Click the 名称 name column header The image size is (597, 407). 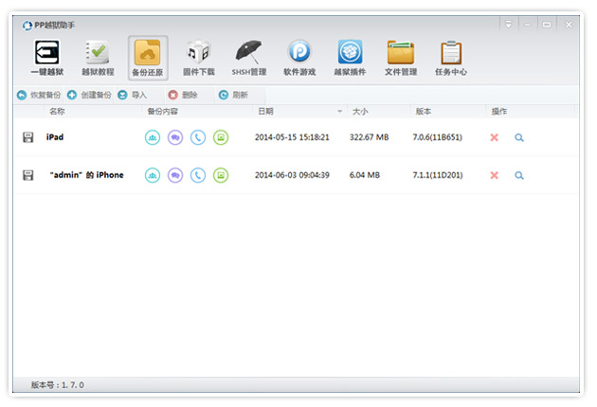coord(57,112)
